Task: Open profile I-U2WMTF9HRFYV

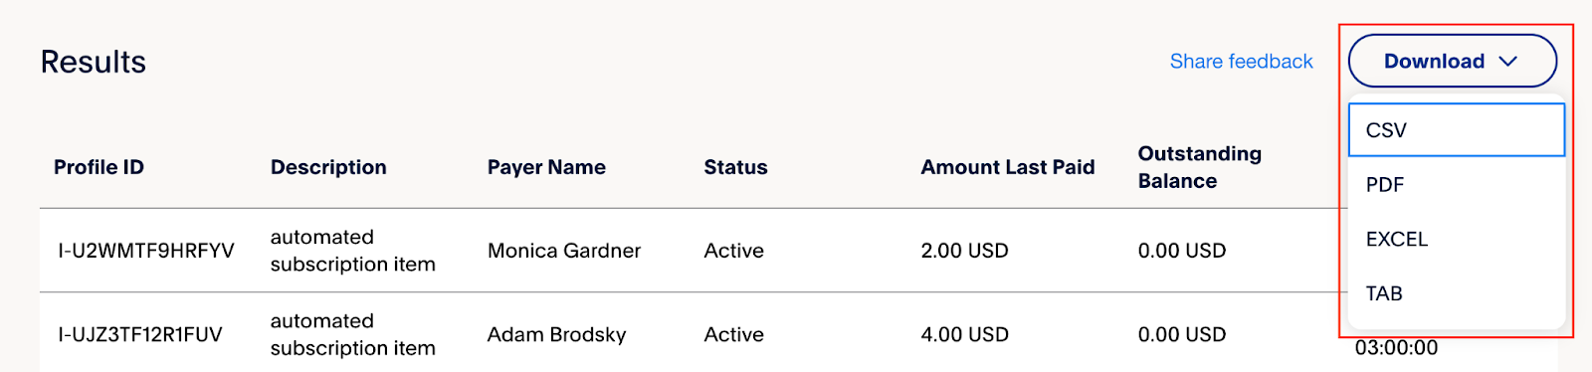Action: (x=146, y=251)
